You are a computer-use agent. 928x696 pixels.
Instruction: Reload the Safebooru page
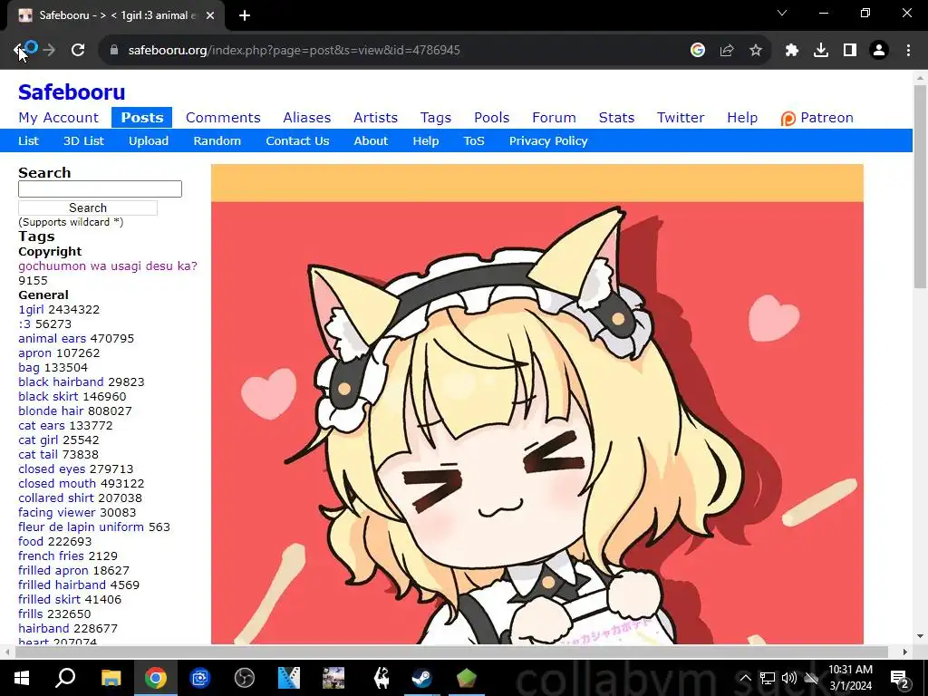click(78, 51)
